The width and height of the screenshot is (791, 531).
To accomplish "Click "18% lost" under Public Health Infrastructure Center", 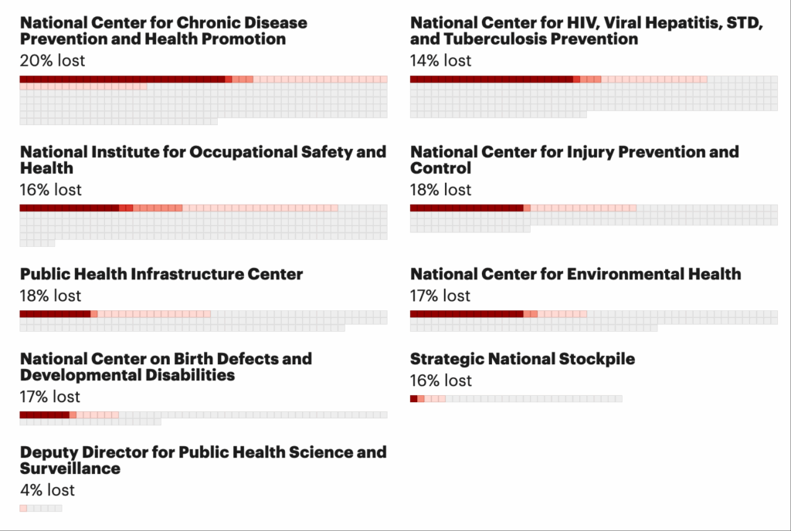I will [50, 296].
